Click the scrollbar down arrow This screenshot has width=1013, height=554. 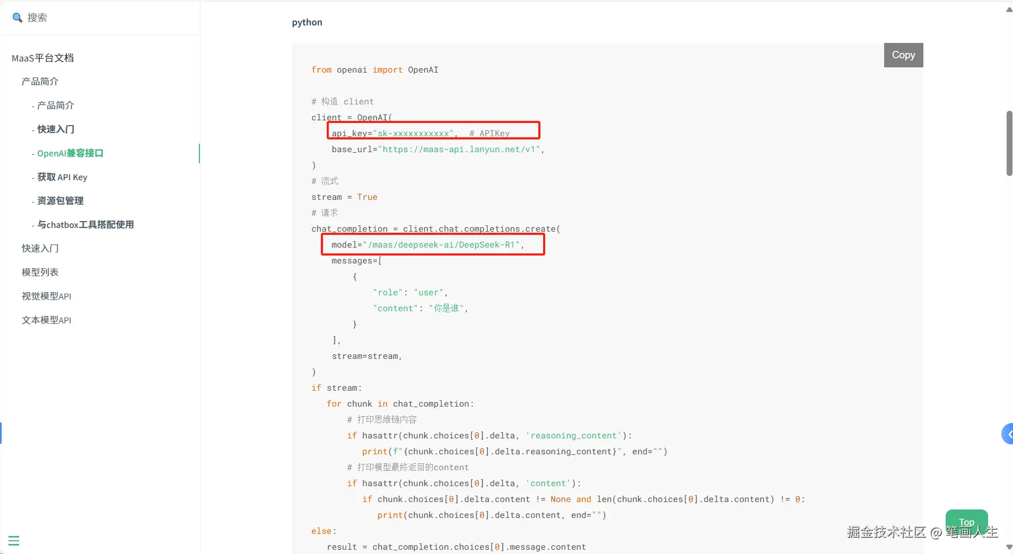tap(1009, 547)
